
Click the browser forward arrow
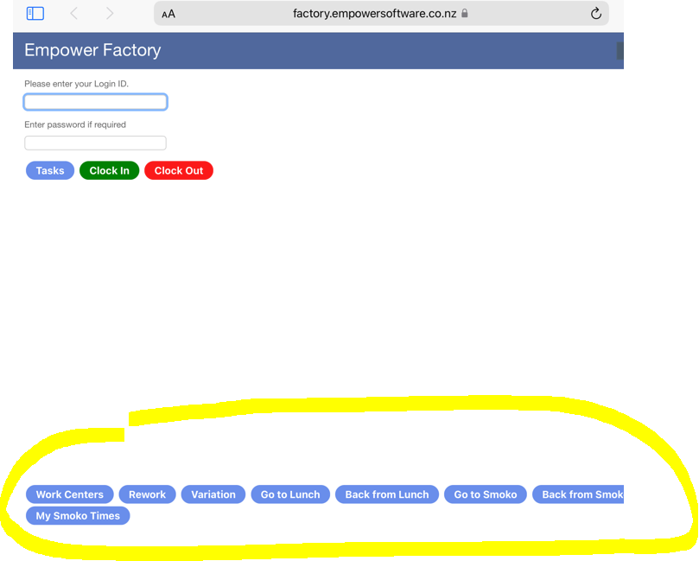pos(110,14)
